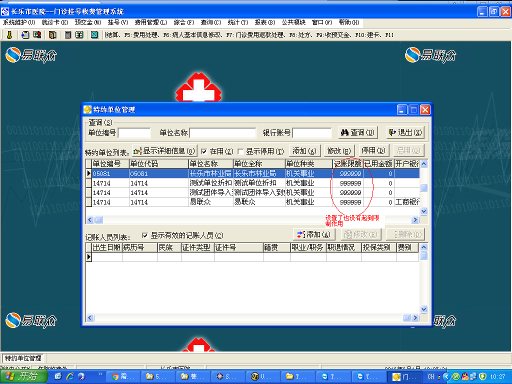Click the personnel list horizontal scrollbar left arrow

tap(90, 317)
